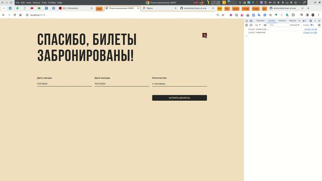Click the Количество guests field
The height and width of the screenshot is (181, 322).
tap(180, 84)
